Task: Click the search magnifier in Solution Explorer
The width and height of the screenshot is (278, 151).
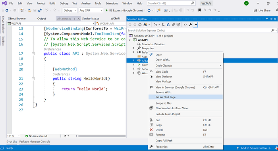Action: (273, 31)
